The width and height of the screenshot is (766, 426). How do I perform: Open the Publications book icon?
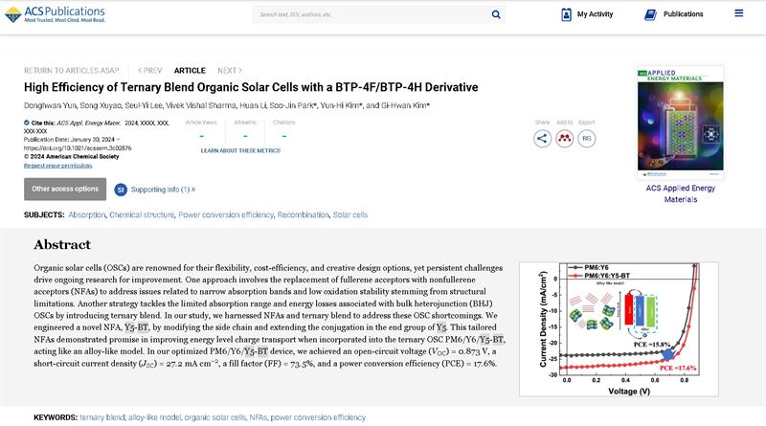pos(650,14)
